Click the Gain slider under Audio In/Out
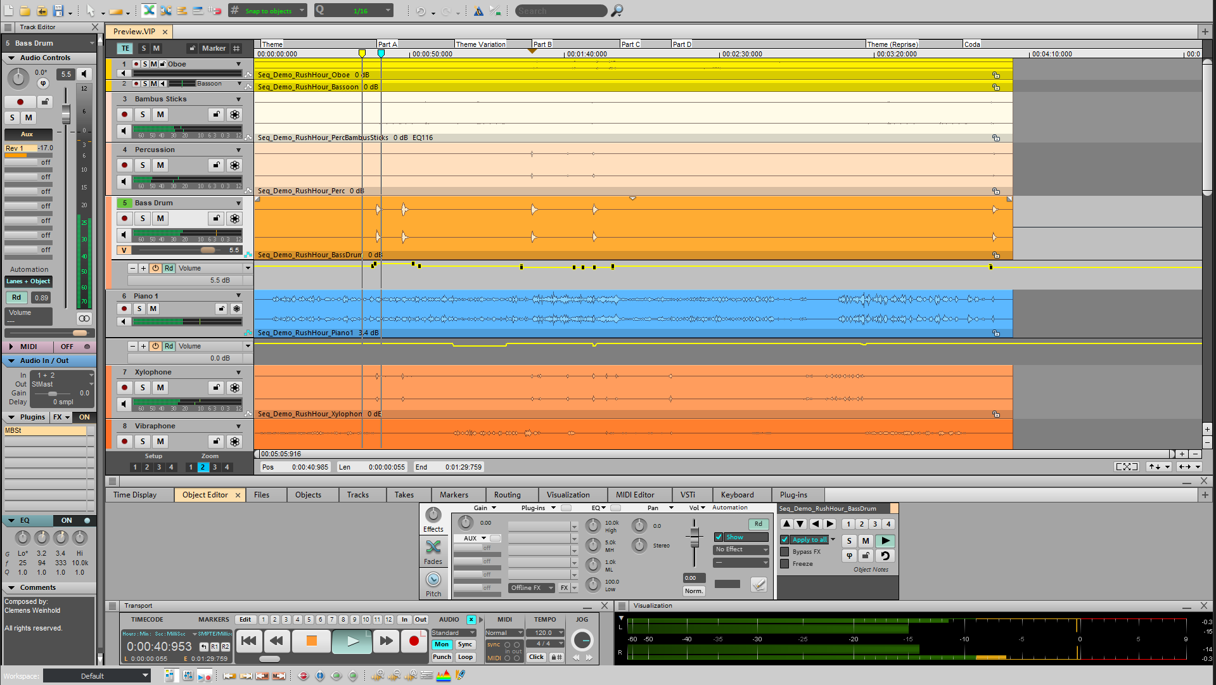Image resolution: width=1216 pixels, height=685 pixels. pyautogui.click(x=53, y=394)
